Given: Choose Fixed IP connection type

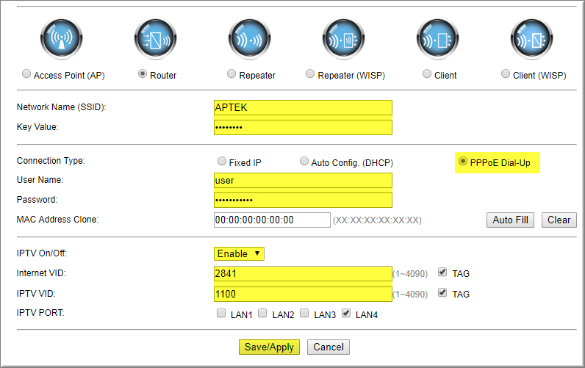Looking at the screenshot, I should pyautogui.click(x=223, y=162).
